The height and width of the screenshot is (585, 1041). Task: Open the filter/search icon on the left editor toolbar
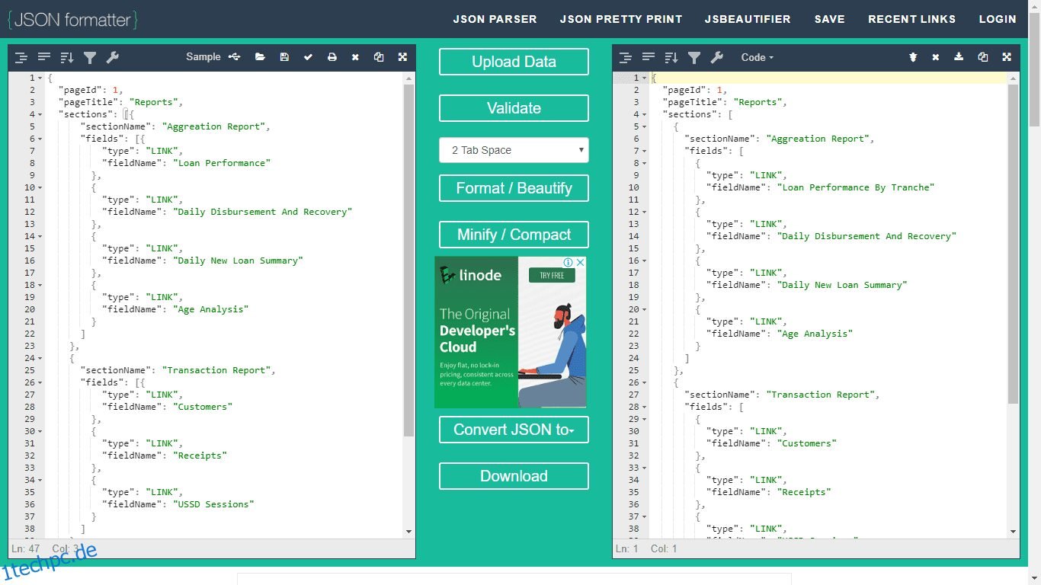(x=91, y=57)
